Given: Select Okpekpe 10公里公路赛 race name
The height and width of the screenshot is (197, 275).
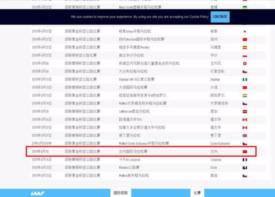Looking at the screenshot, I should coord(137,79).
